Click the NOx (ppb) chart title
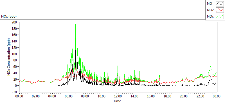 pyautogui.click(x=9, y=16)
